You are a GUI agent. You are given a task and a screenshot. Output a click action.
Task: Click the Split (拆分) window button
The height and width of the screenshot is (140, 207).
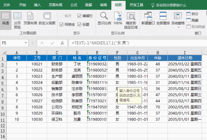click(x=192, y=14)
